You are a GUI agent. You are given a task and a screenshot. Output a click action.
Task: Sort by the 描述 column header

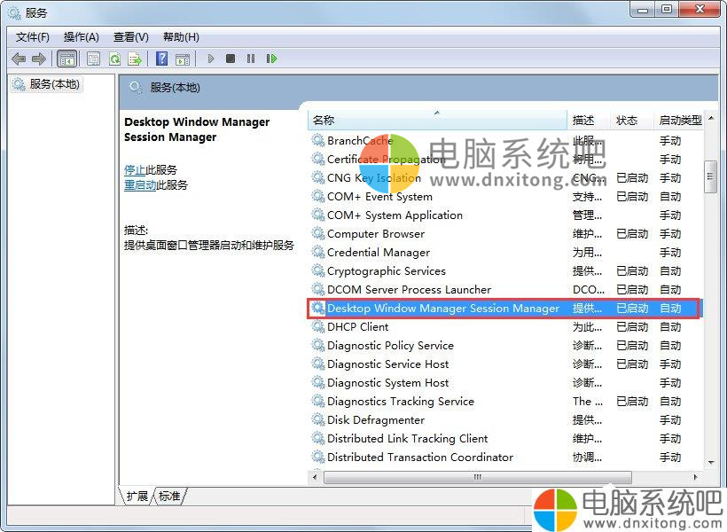click(x=589, y=120)
